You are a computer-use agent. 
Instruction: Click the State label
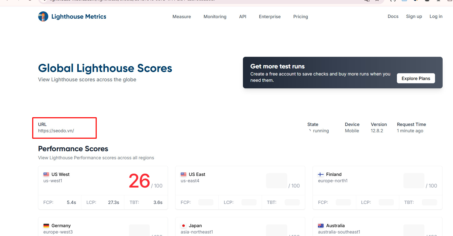click(x=313, y=124)
